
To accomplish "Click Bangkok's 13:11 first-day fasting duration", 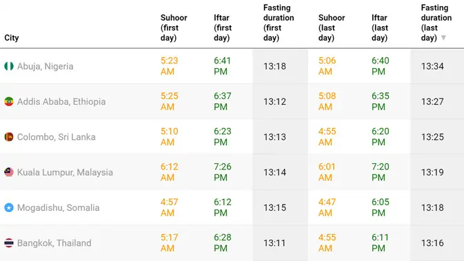I will click(274, 243).
